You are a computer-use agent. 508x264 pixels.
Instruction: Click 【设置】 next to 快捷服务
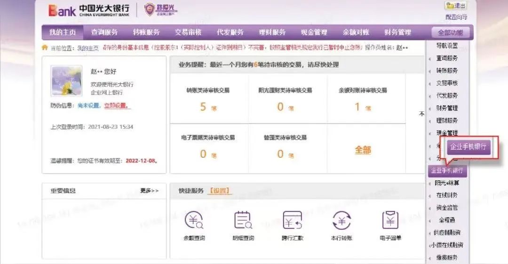220,191
